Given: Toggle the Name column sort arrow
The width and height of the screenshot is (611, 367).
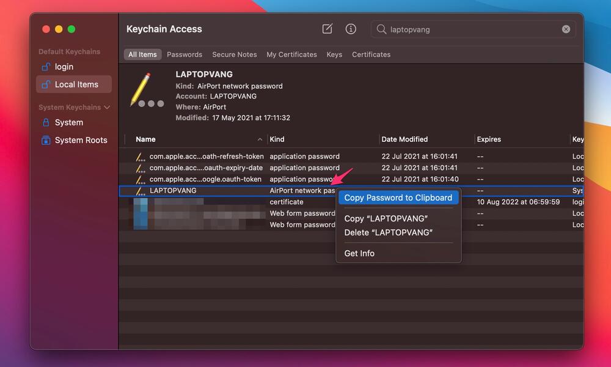Looking at the screenshot, I should pos(260,139).
